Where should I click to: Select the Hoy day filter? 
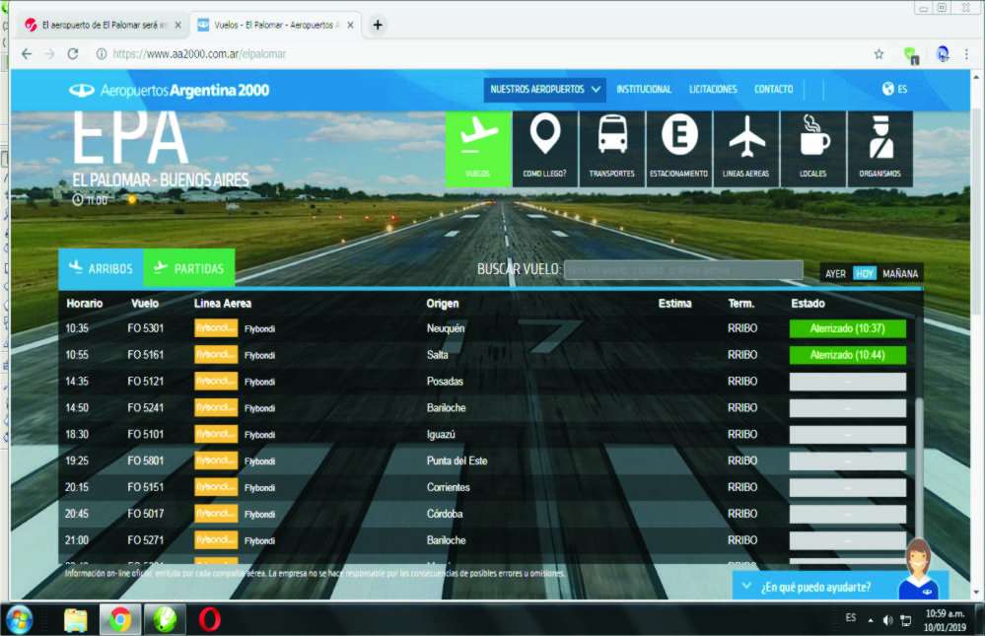click(865, 274)
